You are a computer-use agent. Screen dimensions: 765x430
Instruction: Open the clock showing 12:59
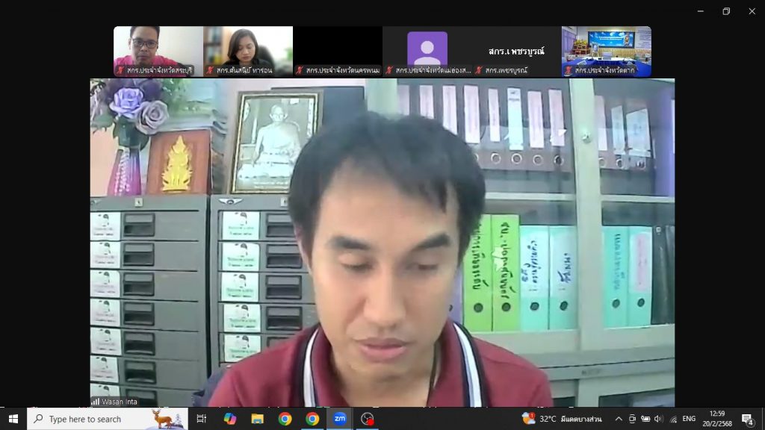[719, 419]
